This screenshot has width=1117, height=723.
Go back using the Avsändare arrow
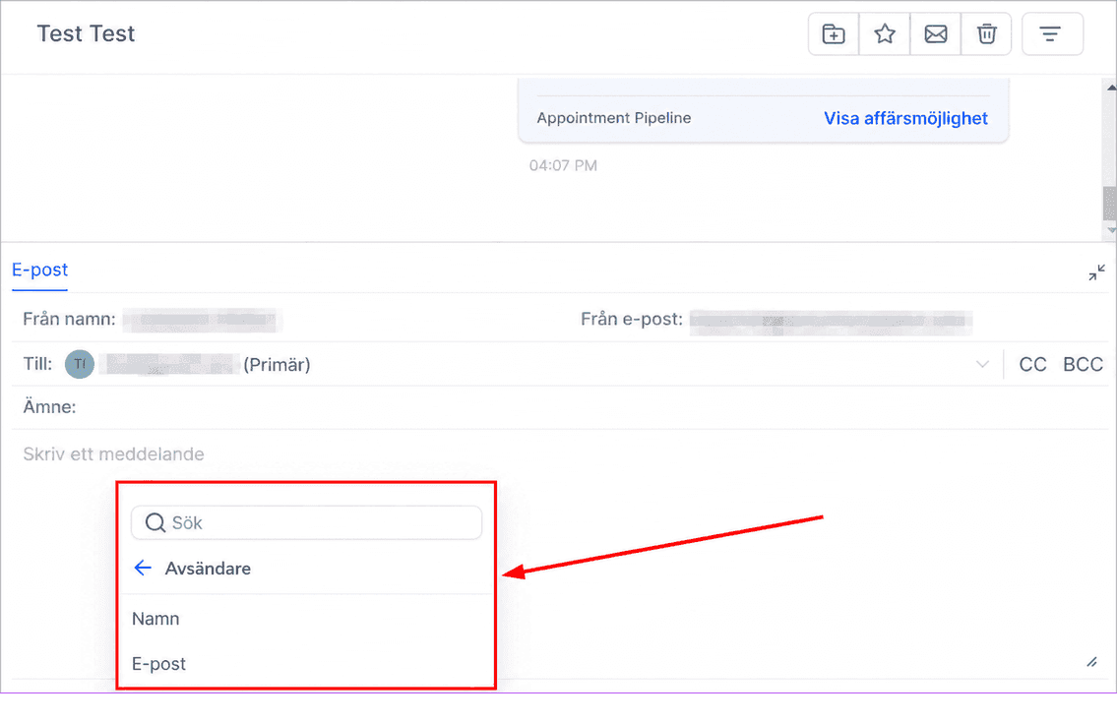(x=143, y=568)
